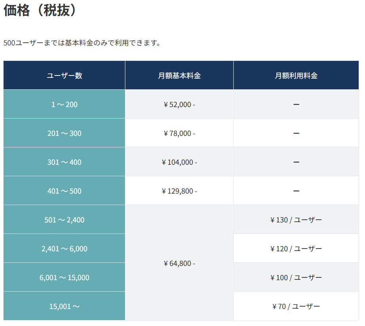Screen dimensions: 365x326
Task: Select the 2,401～6,000 user range cell
Action: pos(64,249)
